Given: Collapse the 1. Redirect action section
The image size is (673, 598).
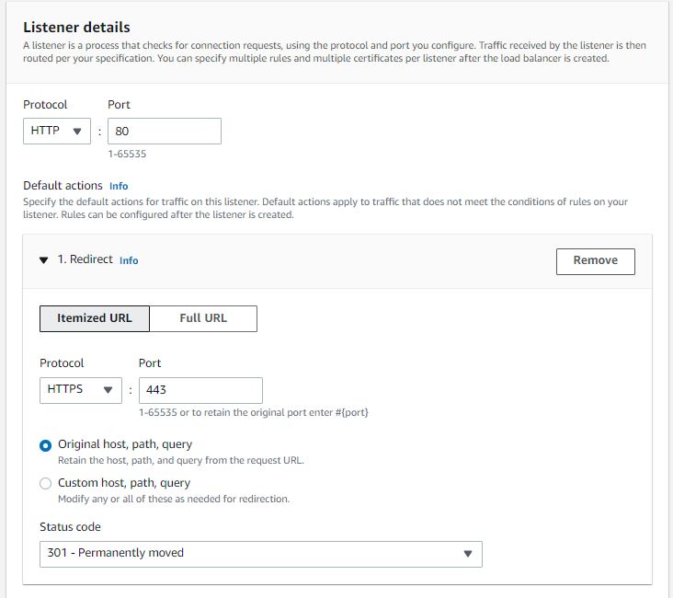Looking at the screenshot, I should (44, 260).
